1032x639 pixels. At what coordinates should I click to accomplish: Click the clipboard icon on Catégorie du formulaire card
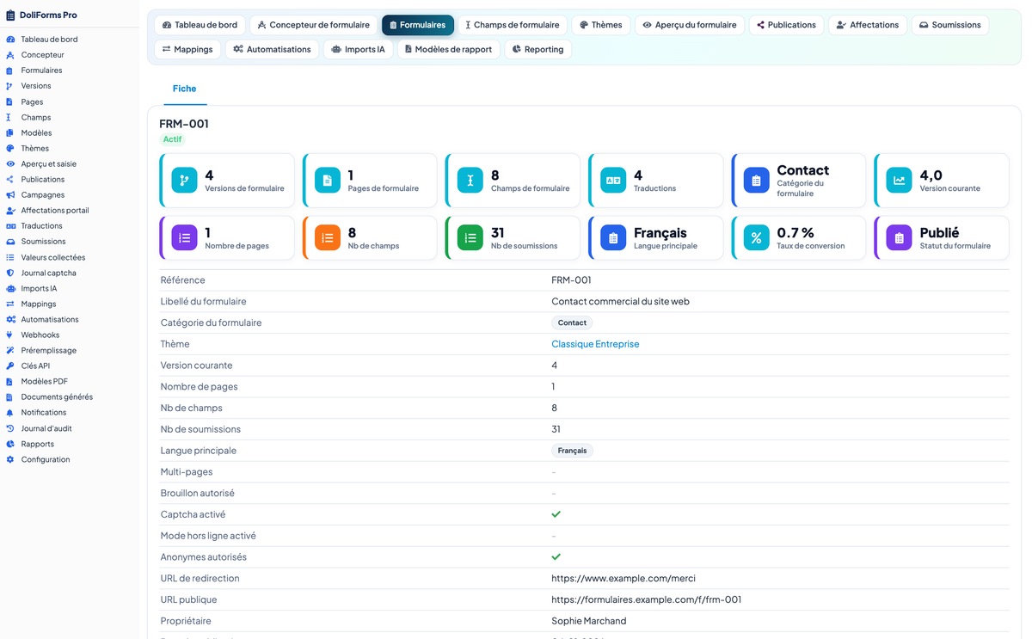point(756,181)
